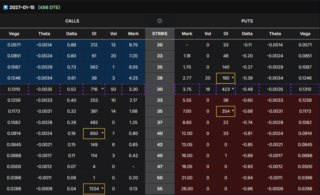320x195 pixels.
Task: Open the option chain settings gear
Action: tap(160, 21)
